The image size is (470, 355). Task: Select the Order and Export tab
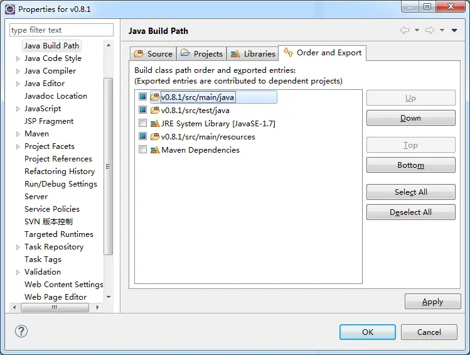(x=323, y=53)
